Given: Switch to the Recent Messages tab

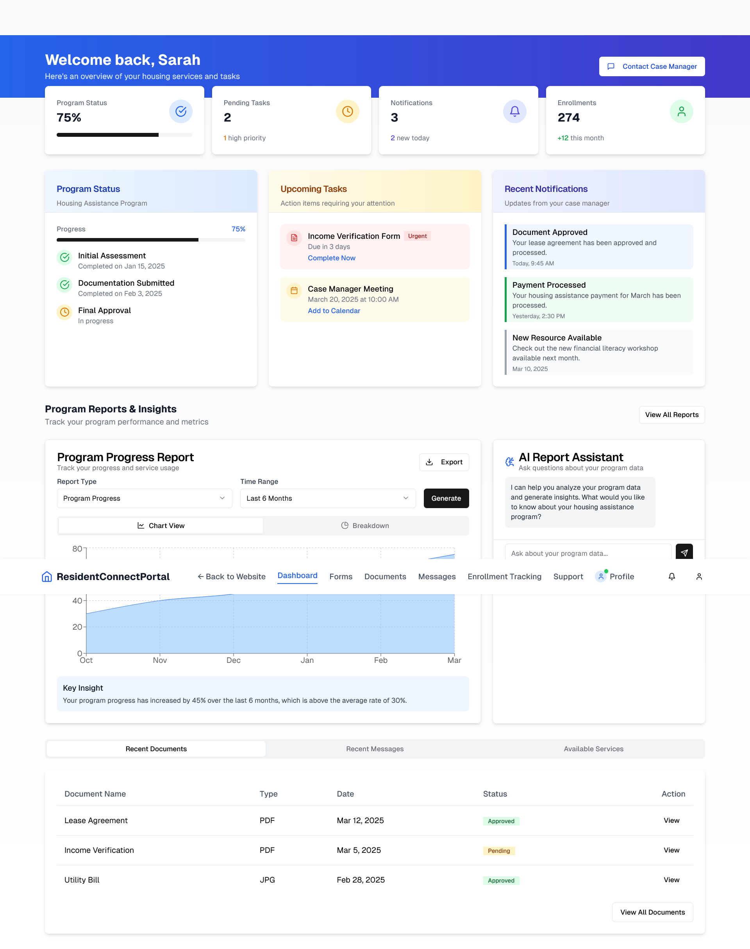Looking at the screenshot, I should point(375,748).
